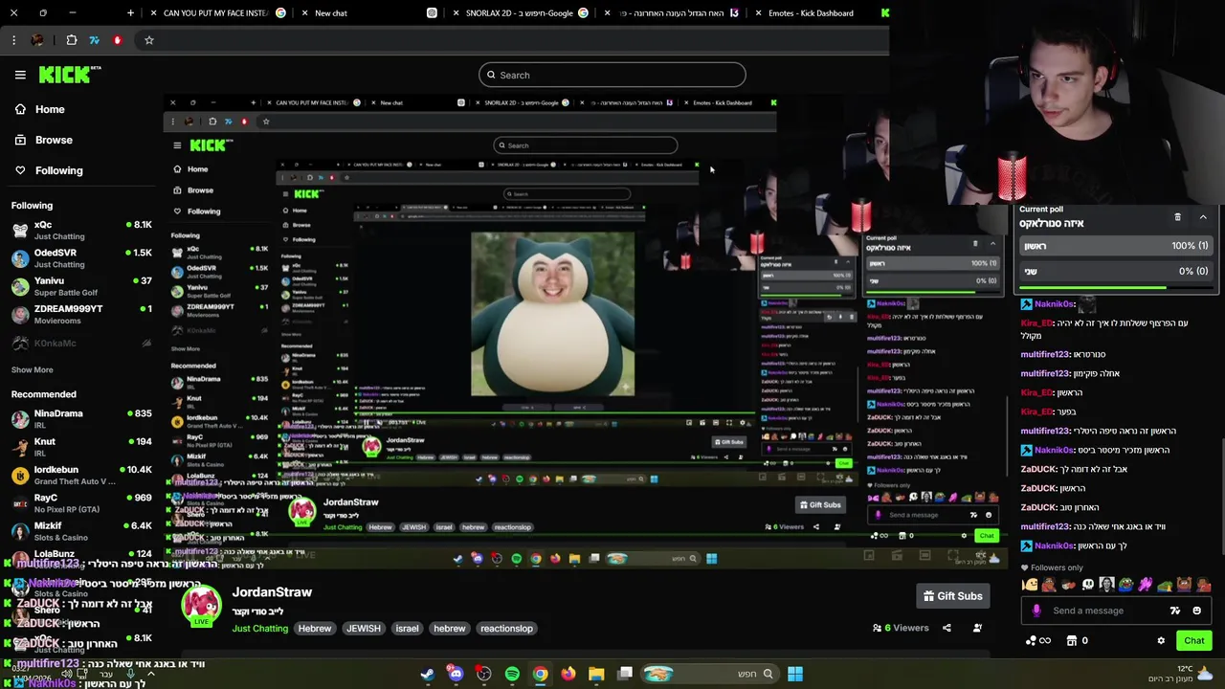The width and height of the screenshot is (1225, 689).
Task: Click the Followers only chat notice
Action: tap(1051, 567)
